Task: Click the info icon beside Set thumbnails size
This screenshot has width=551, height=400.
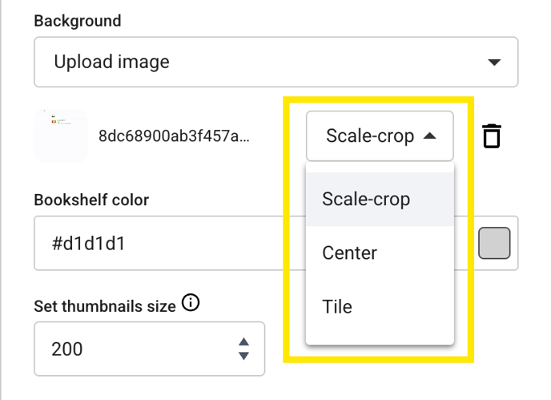Action: click(191, 302)
